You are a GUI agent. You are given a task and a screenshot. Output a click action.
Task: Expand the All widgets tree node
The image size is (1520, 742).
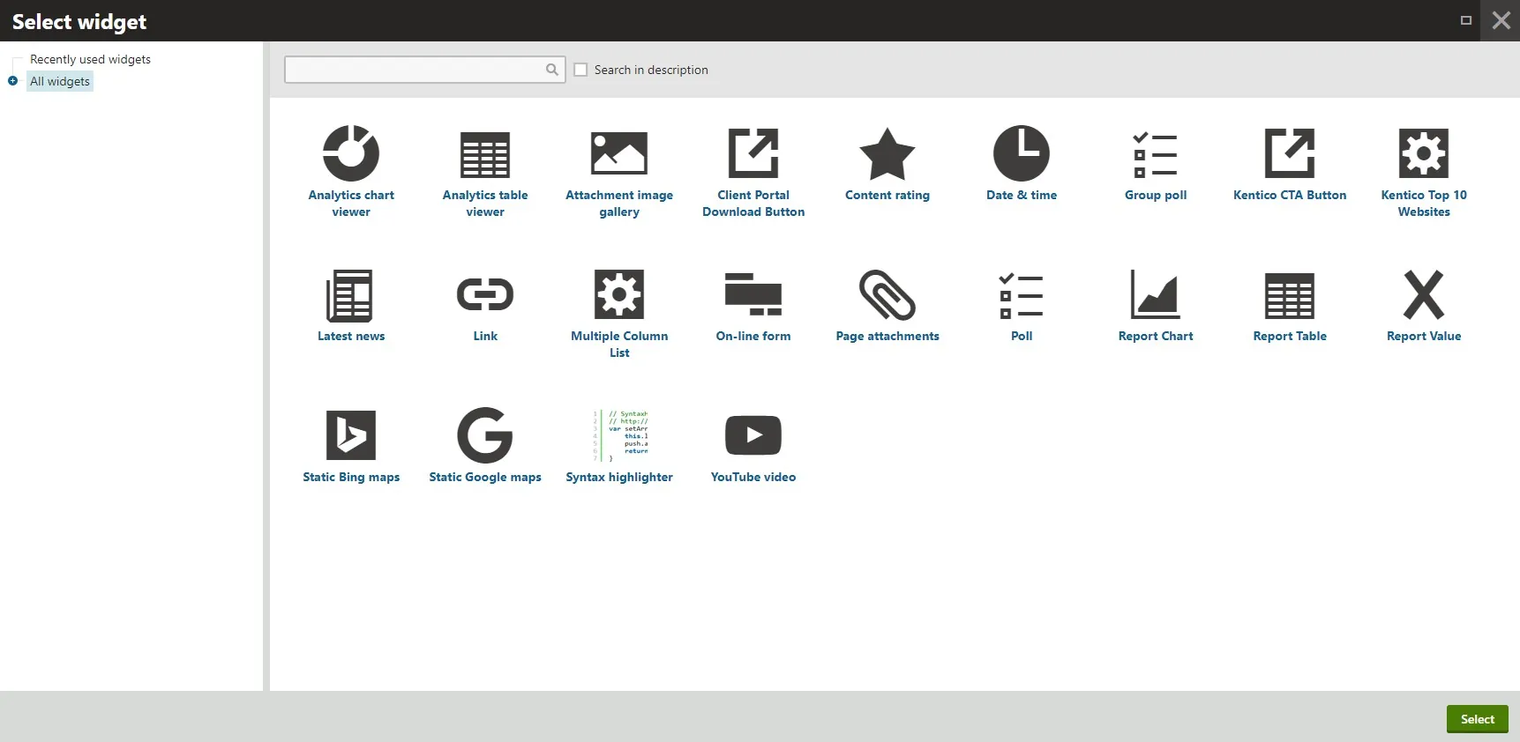click(x=12, y=81)
